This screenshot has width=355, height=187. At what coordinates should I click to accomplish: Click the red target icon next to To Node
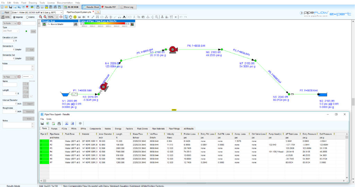coord(19,23)
